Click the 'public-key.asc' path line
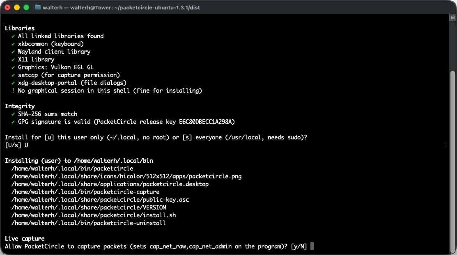This screenshot has height=255, width=457. [x=100, y=200]
